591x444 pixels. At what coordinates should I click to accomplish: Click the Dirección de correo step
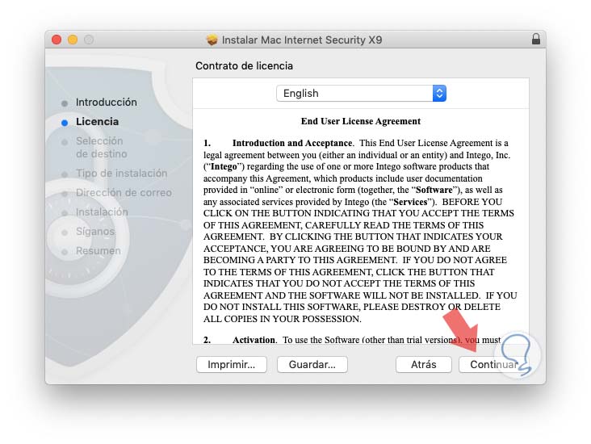124,193
